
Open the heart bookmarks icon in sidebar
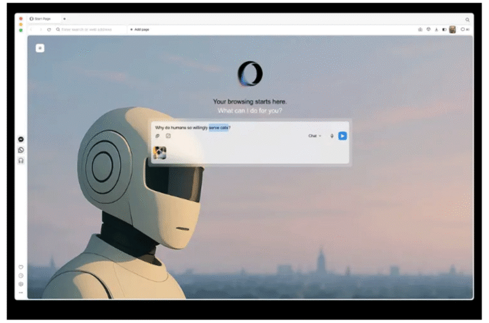pyautogui.click(x=21, y=267)
